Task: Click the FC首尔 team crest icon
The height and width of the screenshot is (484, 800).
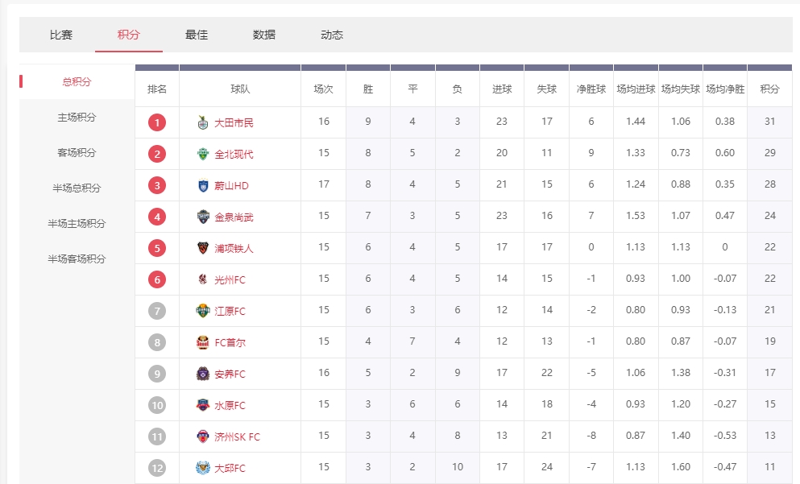Action: 203,342
